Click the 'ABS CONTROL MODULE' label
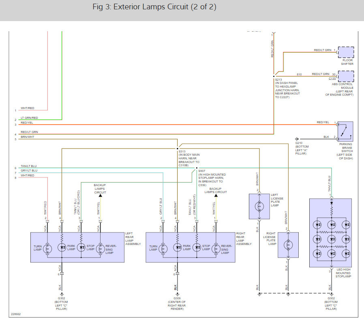Viewport: 364px width, 322px height. point(342,86)
